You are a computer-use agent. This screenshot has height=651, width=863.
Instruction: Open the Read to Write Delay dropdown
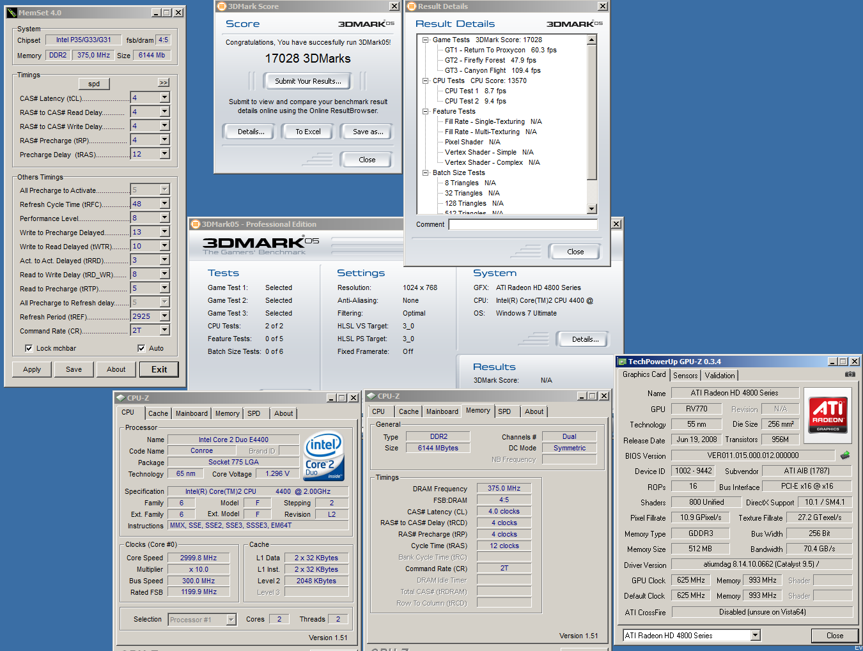coord(165,274)
